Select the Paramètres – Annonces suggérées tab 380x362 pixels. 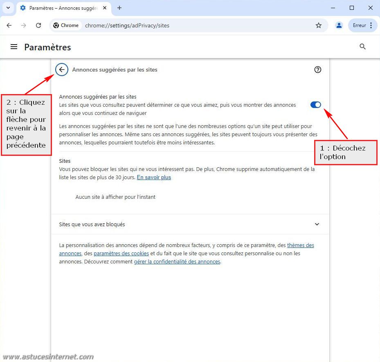click(x=63, y=8)
